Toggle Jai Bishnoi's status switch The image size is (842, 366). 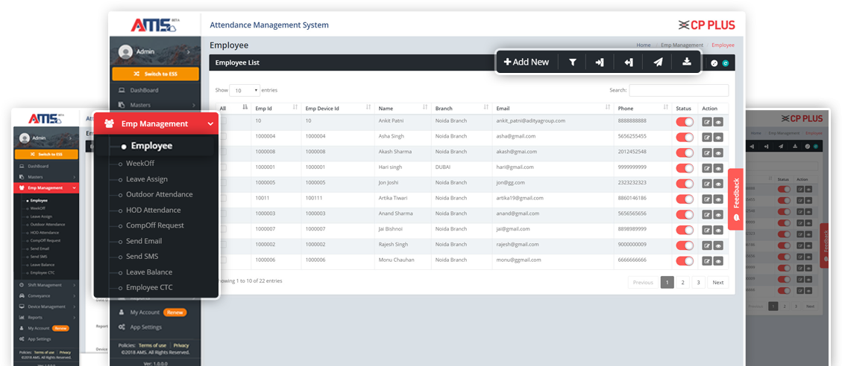(685, 231)
